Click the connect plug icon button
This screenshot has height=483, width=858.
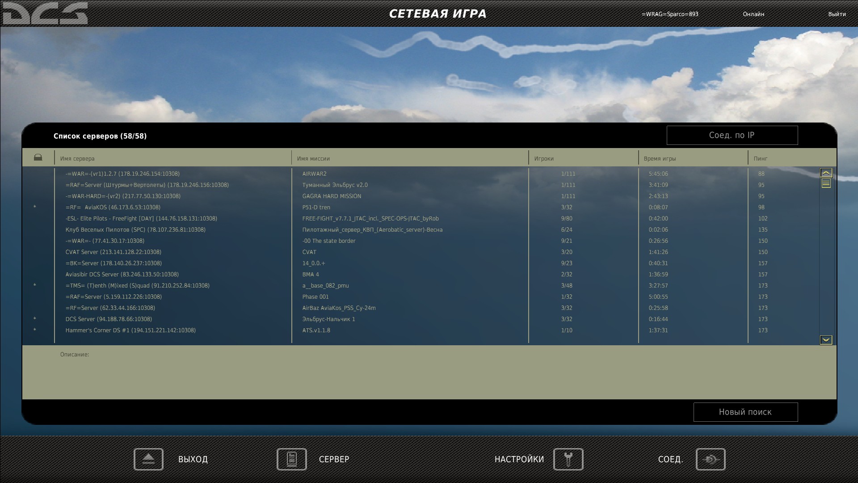tap(711, 459)
